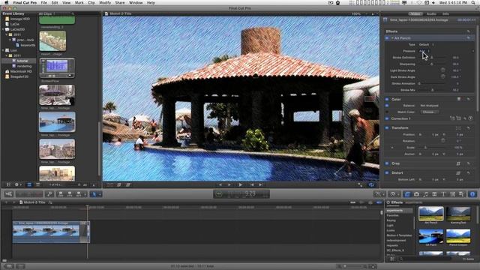Screen dimensions: 480x270
Task: Open the Art Pencil Type dropdown
Action: click(427, 44)
